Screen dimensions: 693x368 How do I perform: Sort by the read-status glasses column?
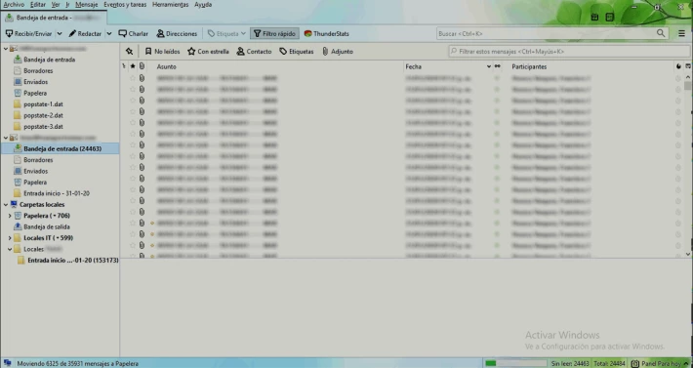pos(497,66)
